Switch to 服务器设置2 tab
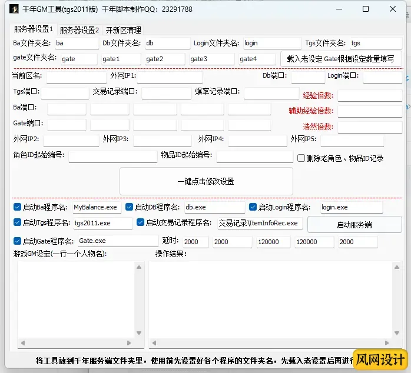Viewport: 411px width, 373px height. [x=79, y=29]
